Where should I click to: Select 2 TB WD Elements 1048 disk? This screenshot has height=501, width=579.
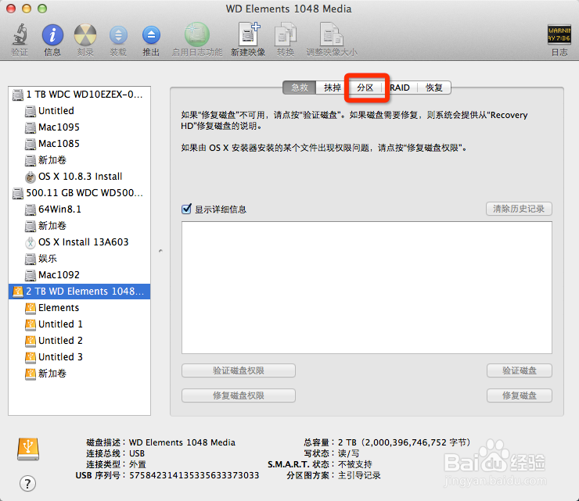79,292
